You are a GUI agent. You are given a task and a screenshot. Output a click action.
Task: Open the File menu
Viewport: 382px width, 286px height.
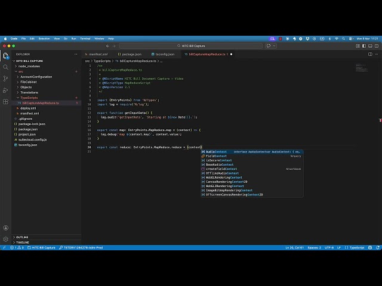coord(23,39)
